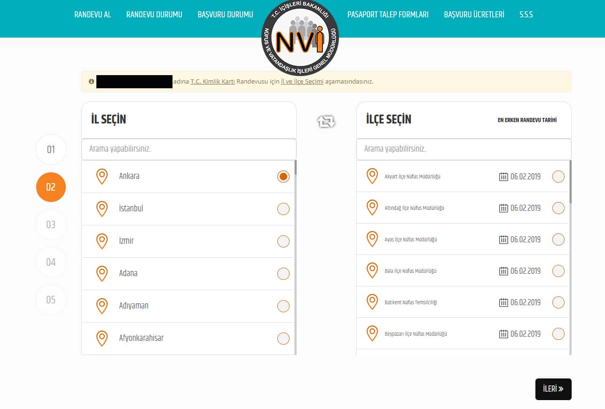This screenshot has height=409, width=605.
Task: Open the Randevu Al menu item
Action: click(x=93, y=15)
